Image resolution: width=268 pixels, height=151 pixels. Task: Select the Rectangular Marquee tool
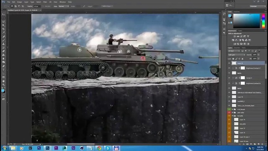point(3,18)
